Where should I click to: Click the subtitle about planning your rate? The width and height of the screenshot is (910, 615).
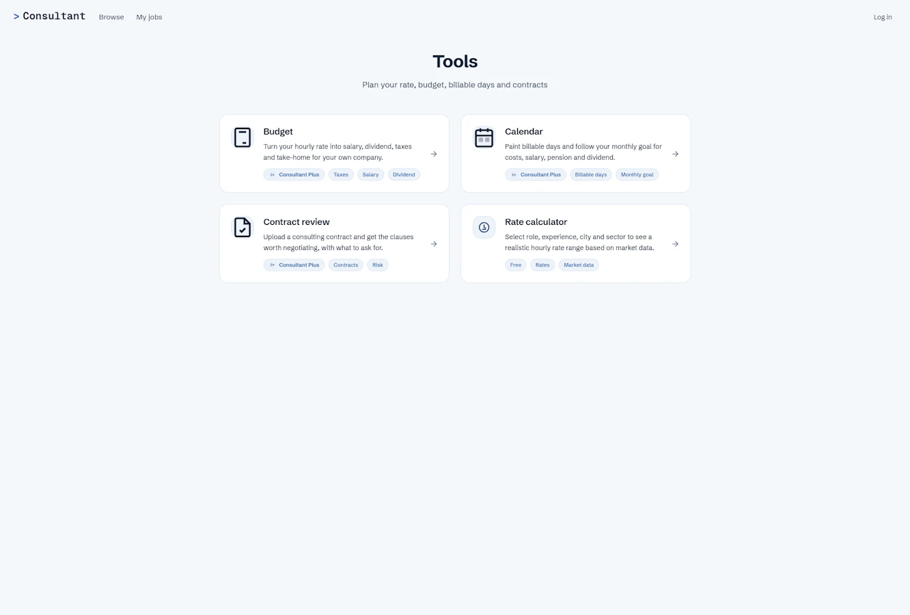click(455, 85)
